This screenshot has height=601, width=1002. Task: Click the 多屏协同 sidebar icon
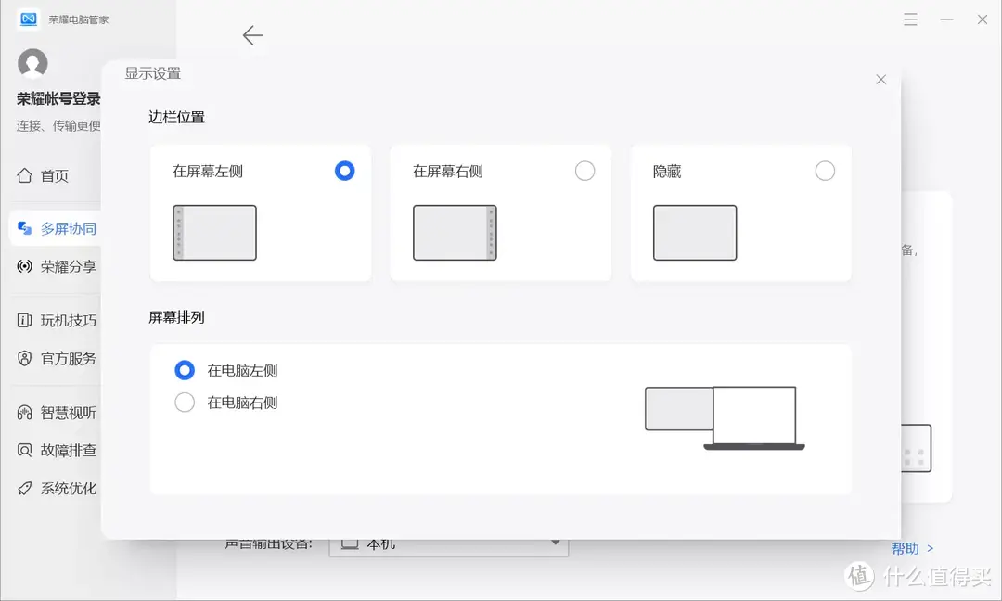click(24, 228)
